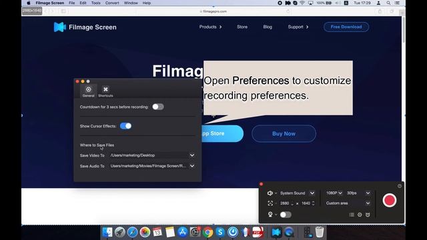Open Skype from the Dock
The width and height of the screenshot is (427, 240).
[x=220, y=232]
